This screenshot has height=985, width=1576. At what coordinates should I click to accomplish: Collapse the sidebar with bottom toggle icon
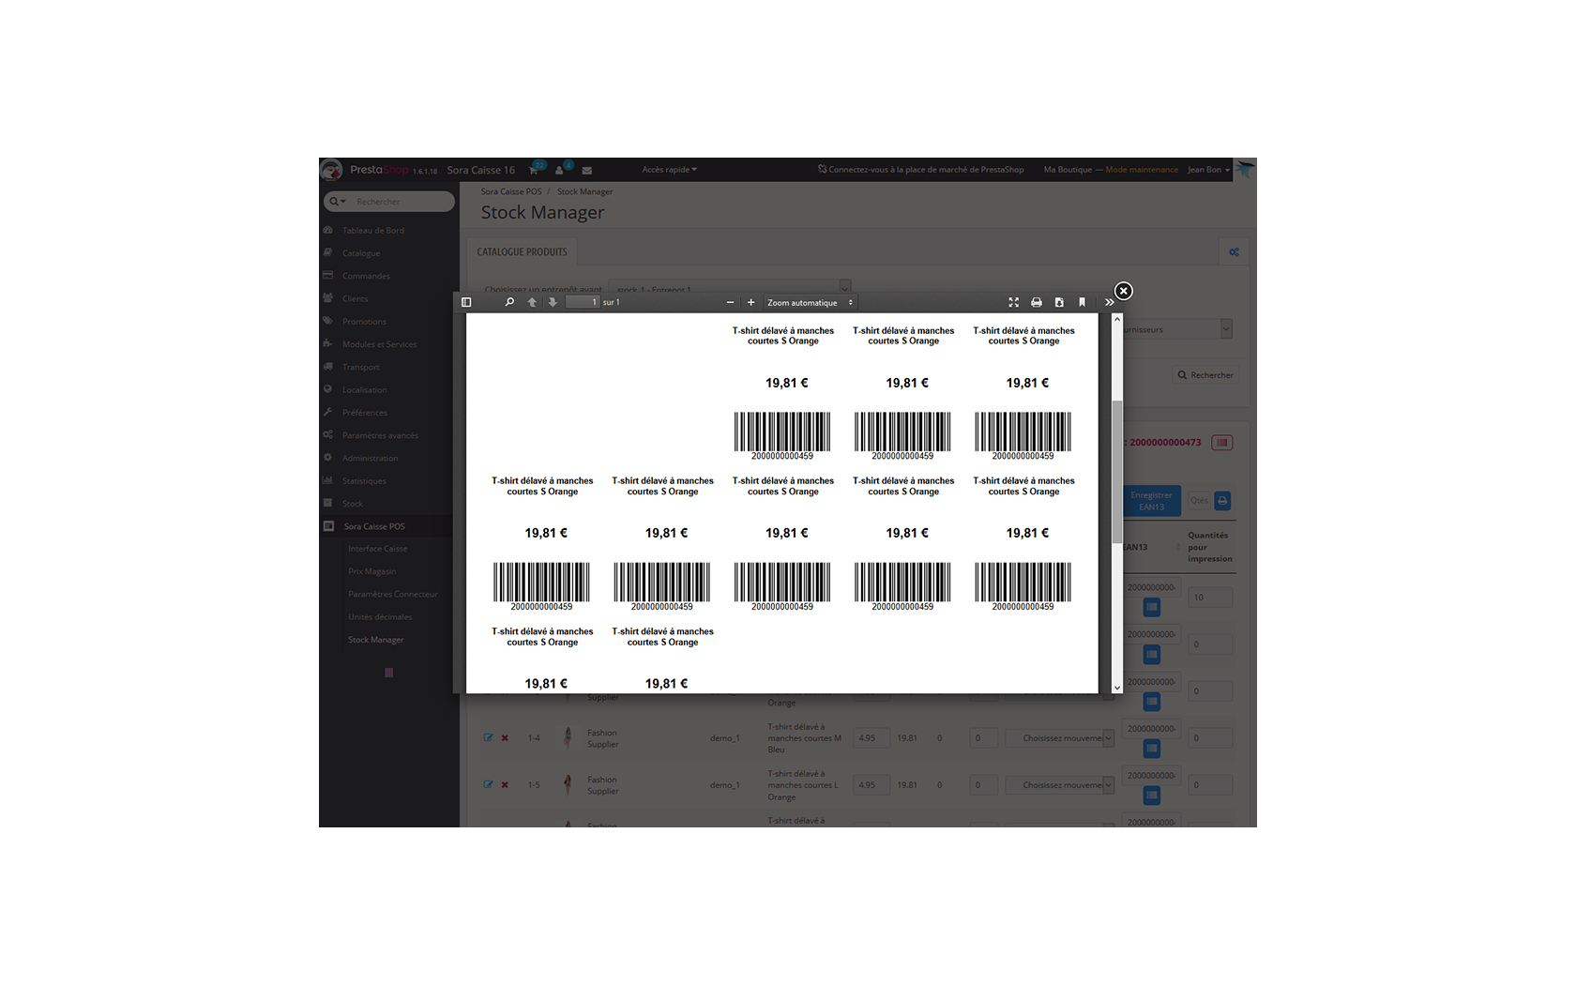tap(388, 673)
